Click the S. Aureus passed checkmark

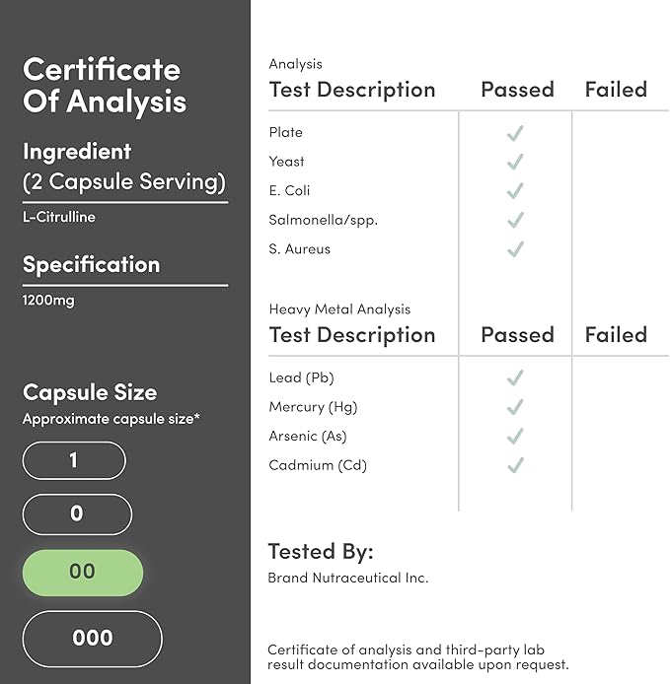pos(514,249)
